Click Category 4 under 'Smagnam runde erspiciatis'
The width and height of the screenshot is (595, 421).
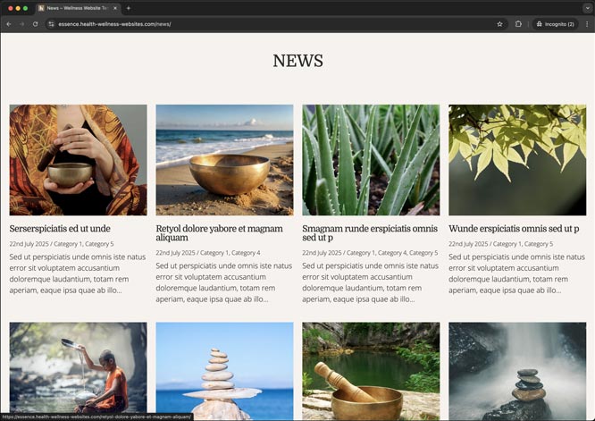click(392, 253)
